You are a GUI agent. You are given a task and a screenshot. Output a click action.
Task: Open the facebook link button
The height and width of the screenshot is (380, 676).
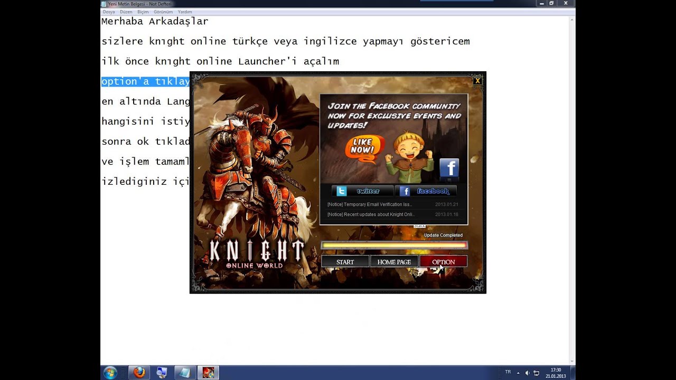pyautogui.click(x=426, y=191)
